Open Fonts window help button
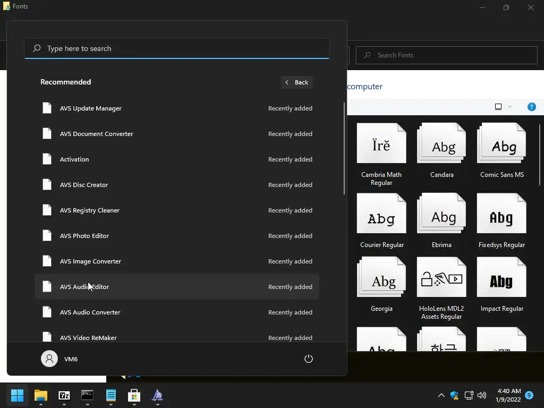The height and width of the screenshot is (408, 544). (531, 107)
